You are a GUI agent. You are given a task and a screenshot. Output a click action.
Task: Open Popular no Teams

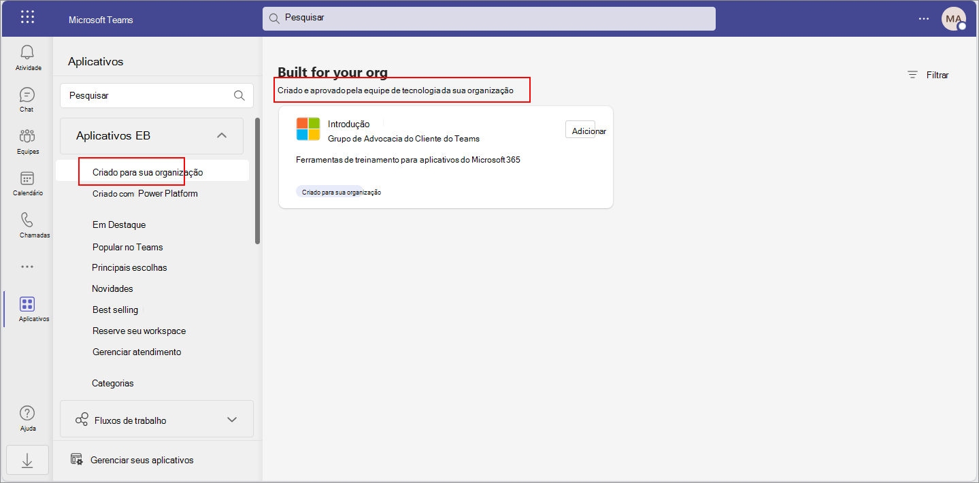point(128,247)
